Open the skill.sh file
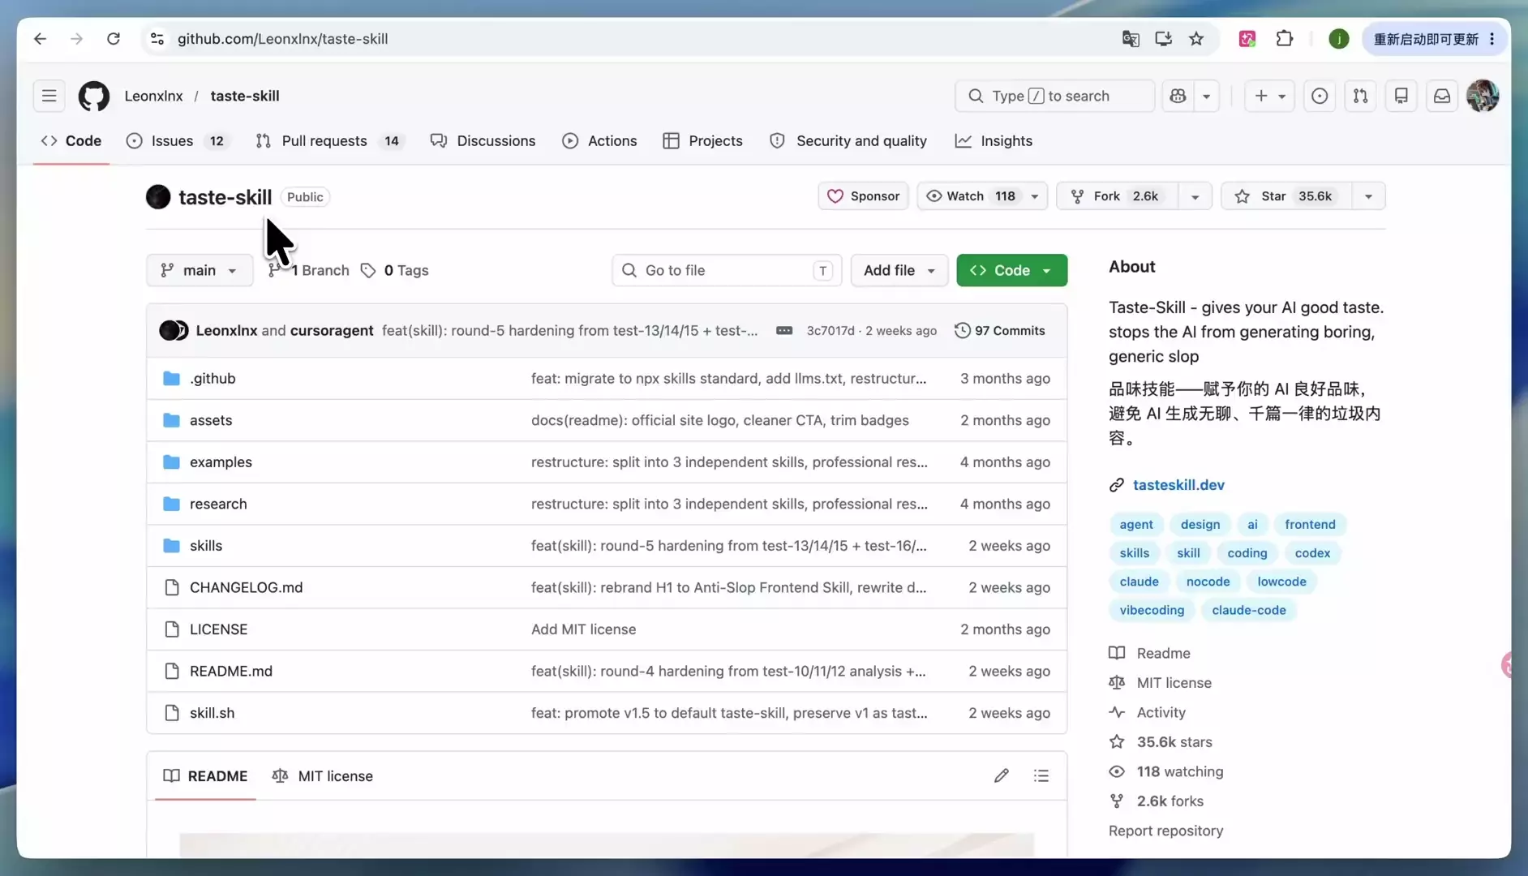This screenshot has width=1528, height=876. [x=212, y=713]
